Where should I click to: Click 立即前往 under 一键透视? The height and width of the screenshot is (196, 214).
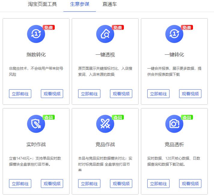pyautogui.click(x=89, y=93)
